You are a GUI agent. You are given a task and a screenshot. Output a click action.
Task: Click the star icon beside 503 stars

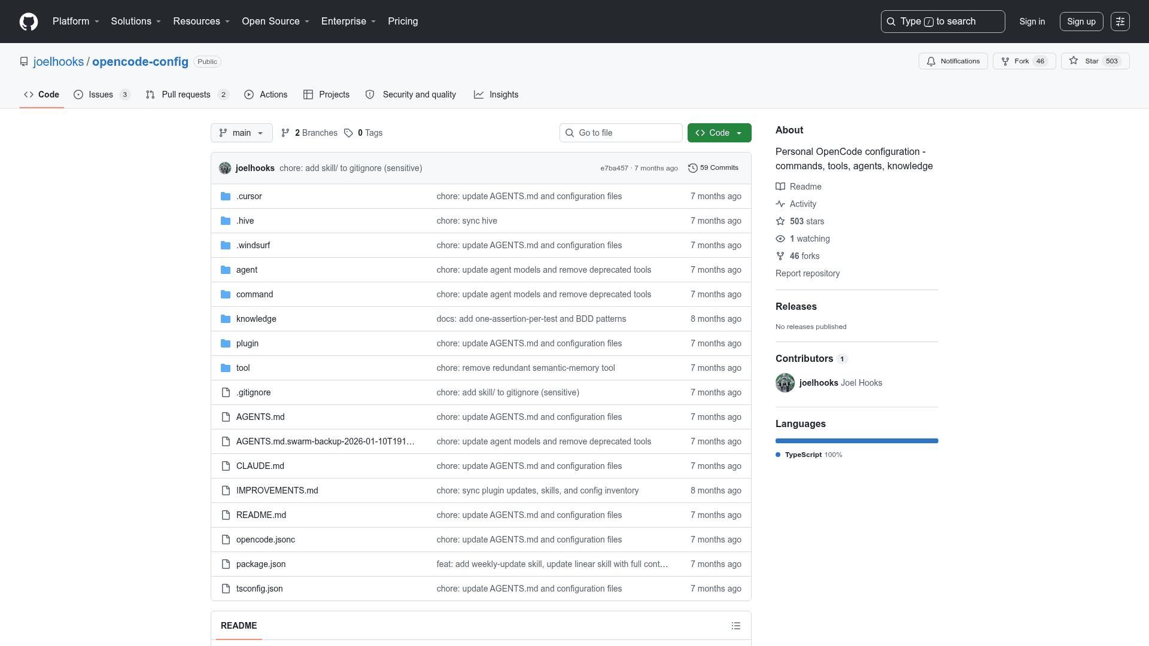(780, 221)
